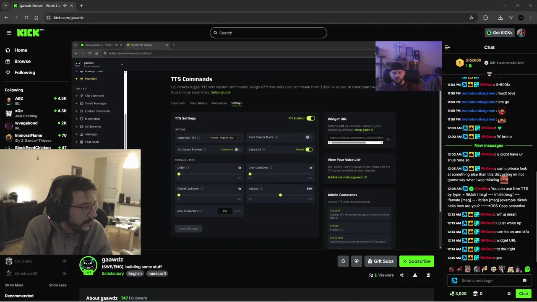The height and width of the screenshot is (302, 537).
Task: Adjust the User Cooldown slider handle
Action: [x=250, y=174]
